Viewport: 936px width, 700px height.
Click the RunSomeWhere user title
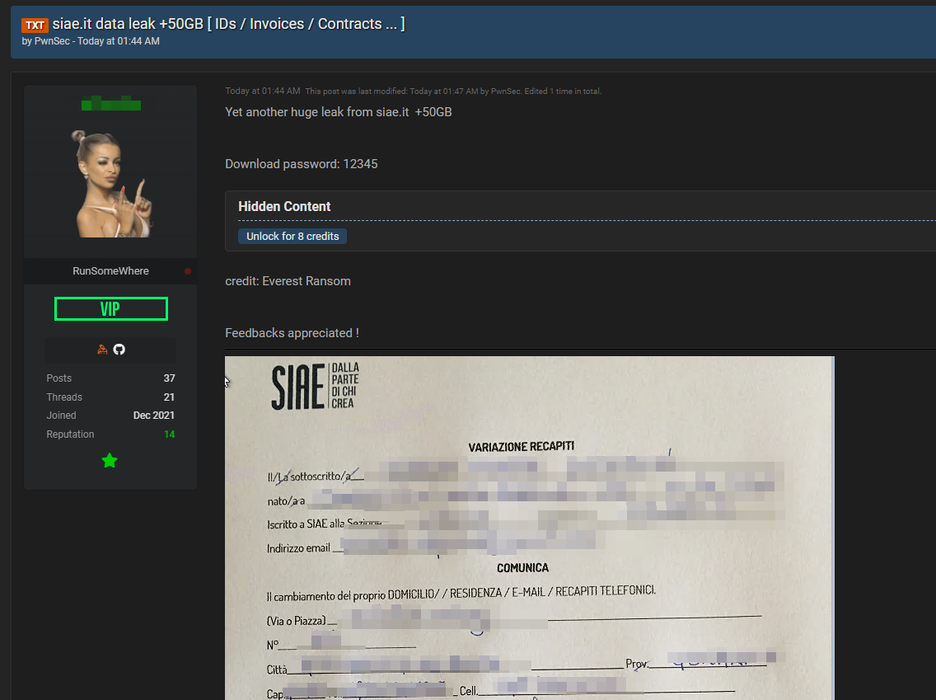tap(110, 271)
